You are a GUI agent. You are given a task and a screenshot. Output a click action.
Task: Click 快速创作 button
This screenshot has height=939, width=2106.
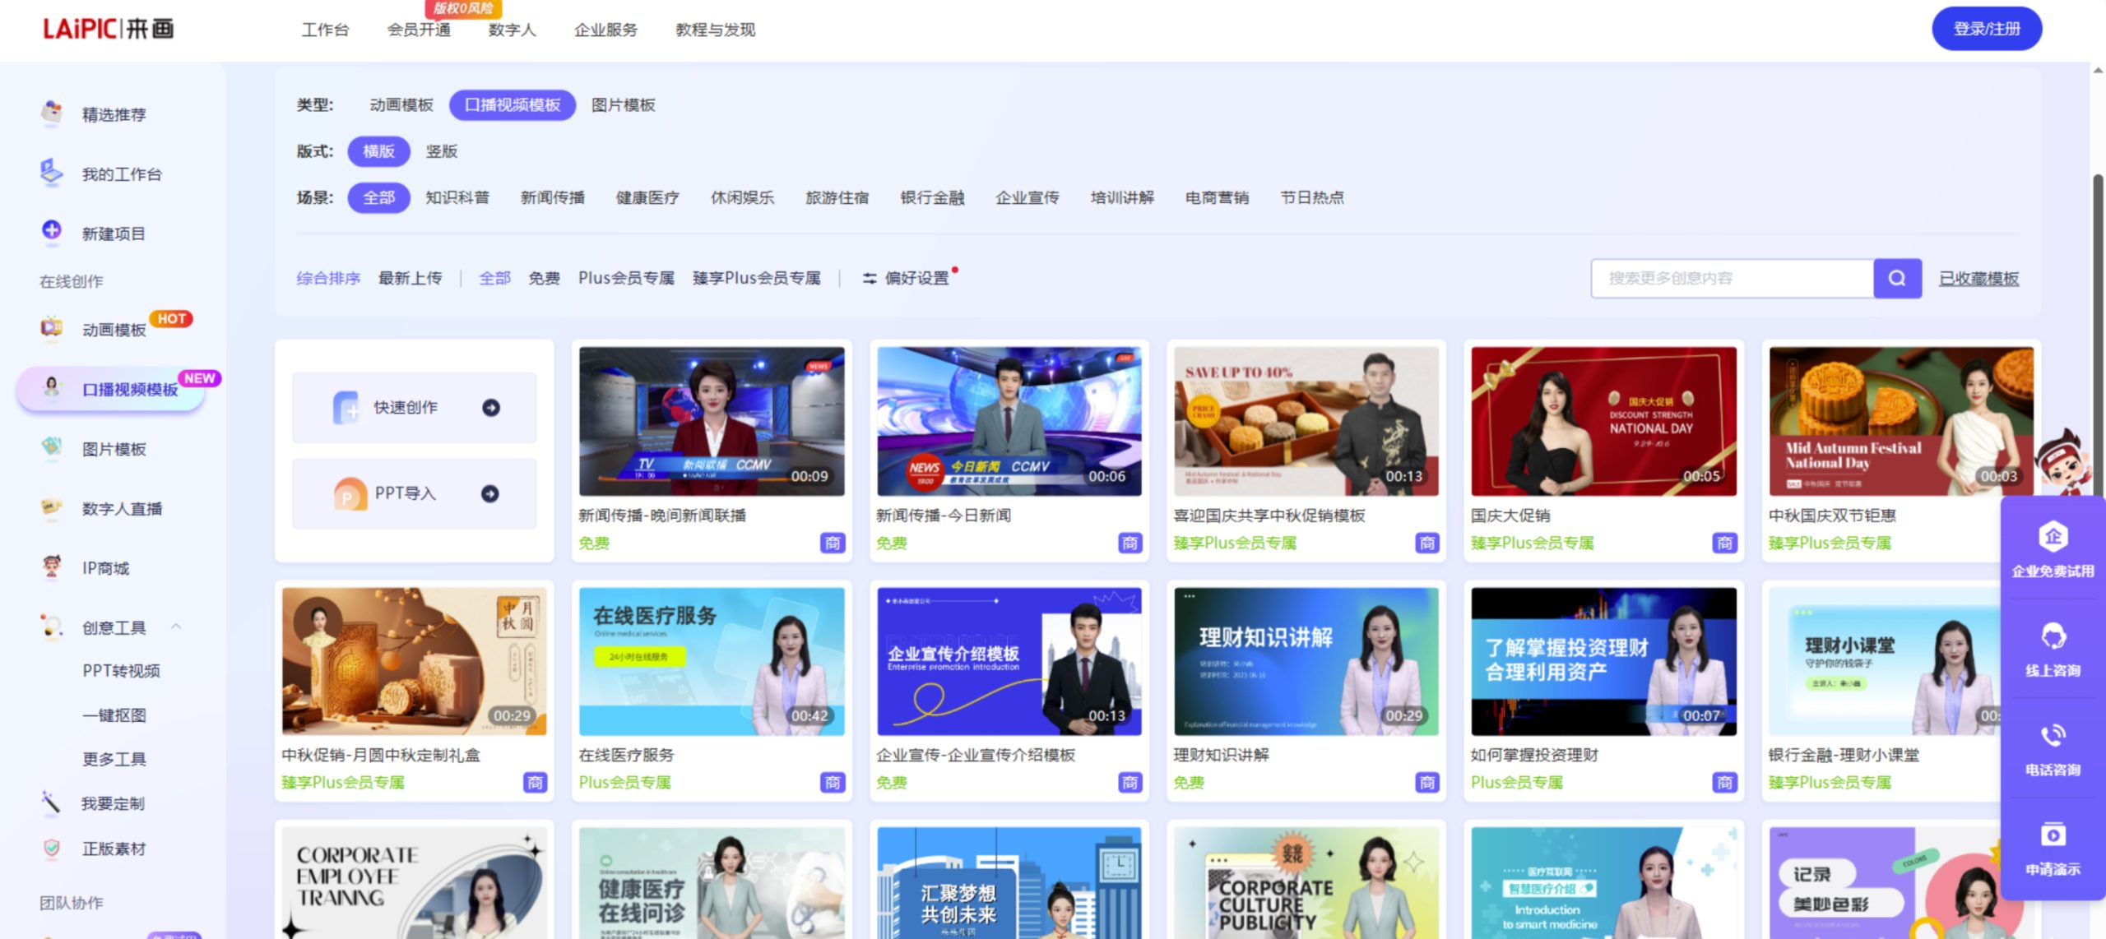tap(415, 408)
